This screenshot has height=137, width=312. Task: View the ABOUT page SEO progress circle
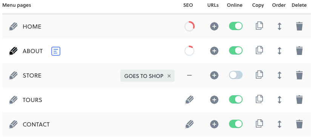tap(189, 51)
